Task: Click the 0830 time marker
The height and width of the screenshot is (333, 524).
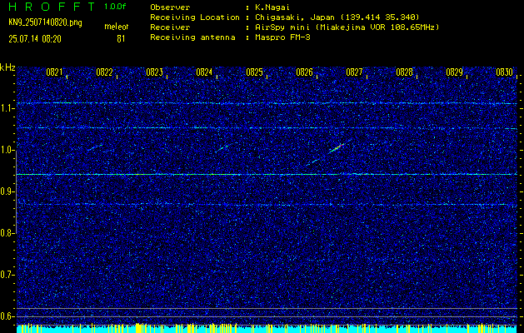Action: 505,72
